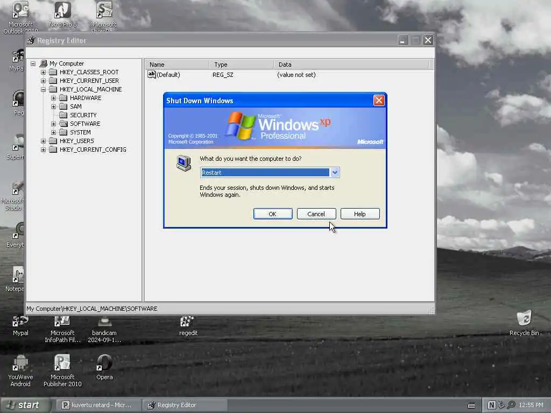The width and height of the screenshot is (551, 413).
Task: Click the magnifier icon in system tray
Action: pos(511,405)
